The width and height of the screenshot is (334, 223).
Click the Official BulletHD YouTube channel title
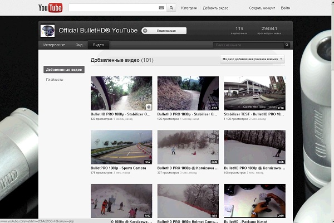click(x=98, y=31)
